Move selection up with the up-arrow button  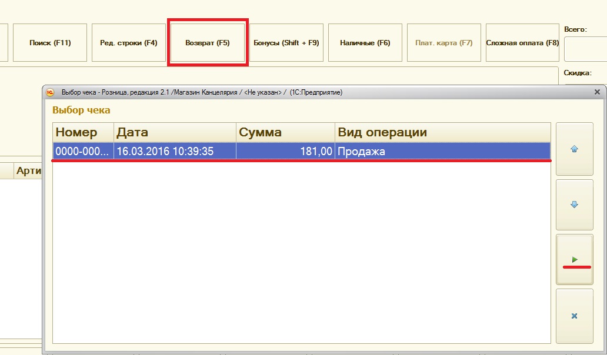tap(575, 149)
